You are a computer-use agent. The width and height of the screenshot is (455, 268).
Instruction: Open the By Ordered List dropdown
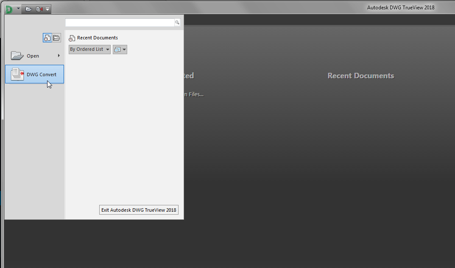click(x=89, y=49)
